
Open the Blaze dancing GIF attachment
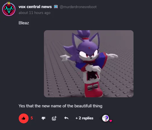[x=89, y=64]
